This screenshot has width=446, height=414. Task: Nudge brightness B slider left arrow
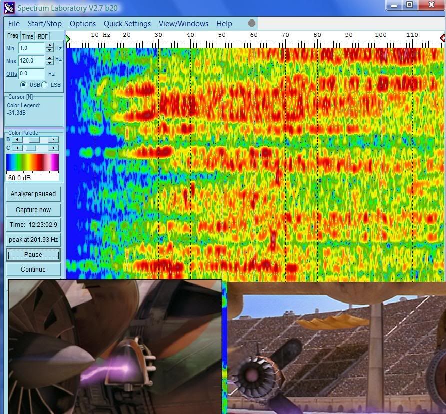pos(17,140)
